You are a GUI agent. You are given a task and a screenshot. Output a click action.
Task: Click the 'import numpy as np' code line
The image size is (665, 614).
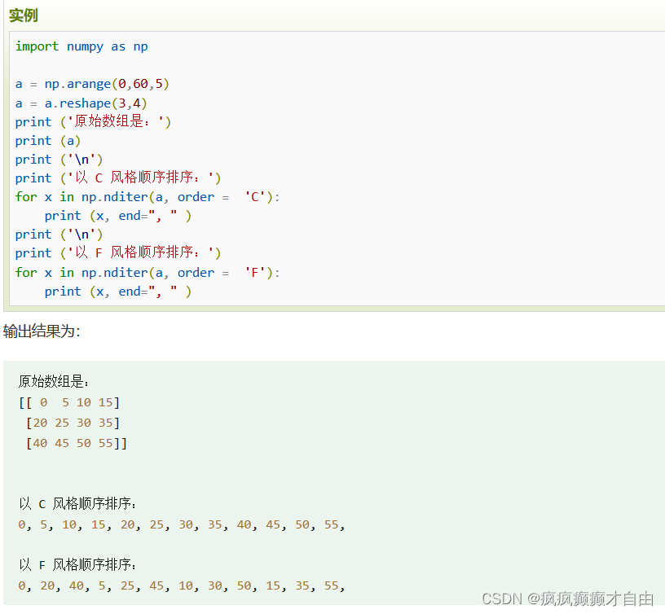[81, 46]
